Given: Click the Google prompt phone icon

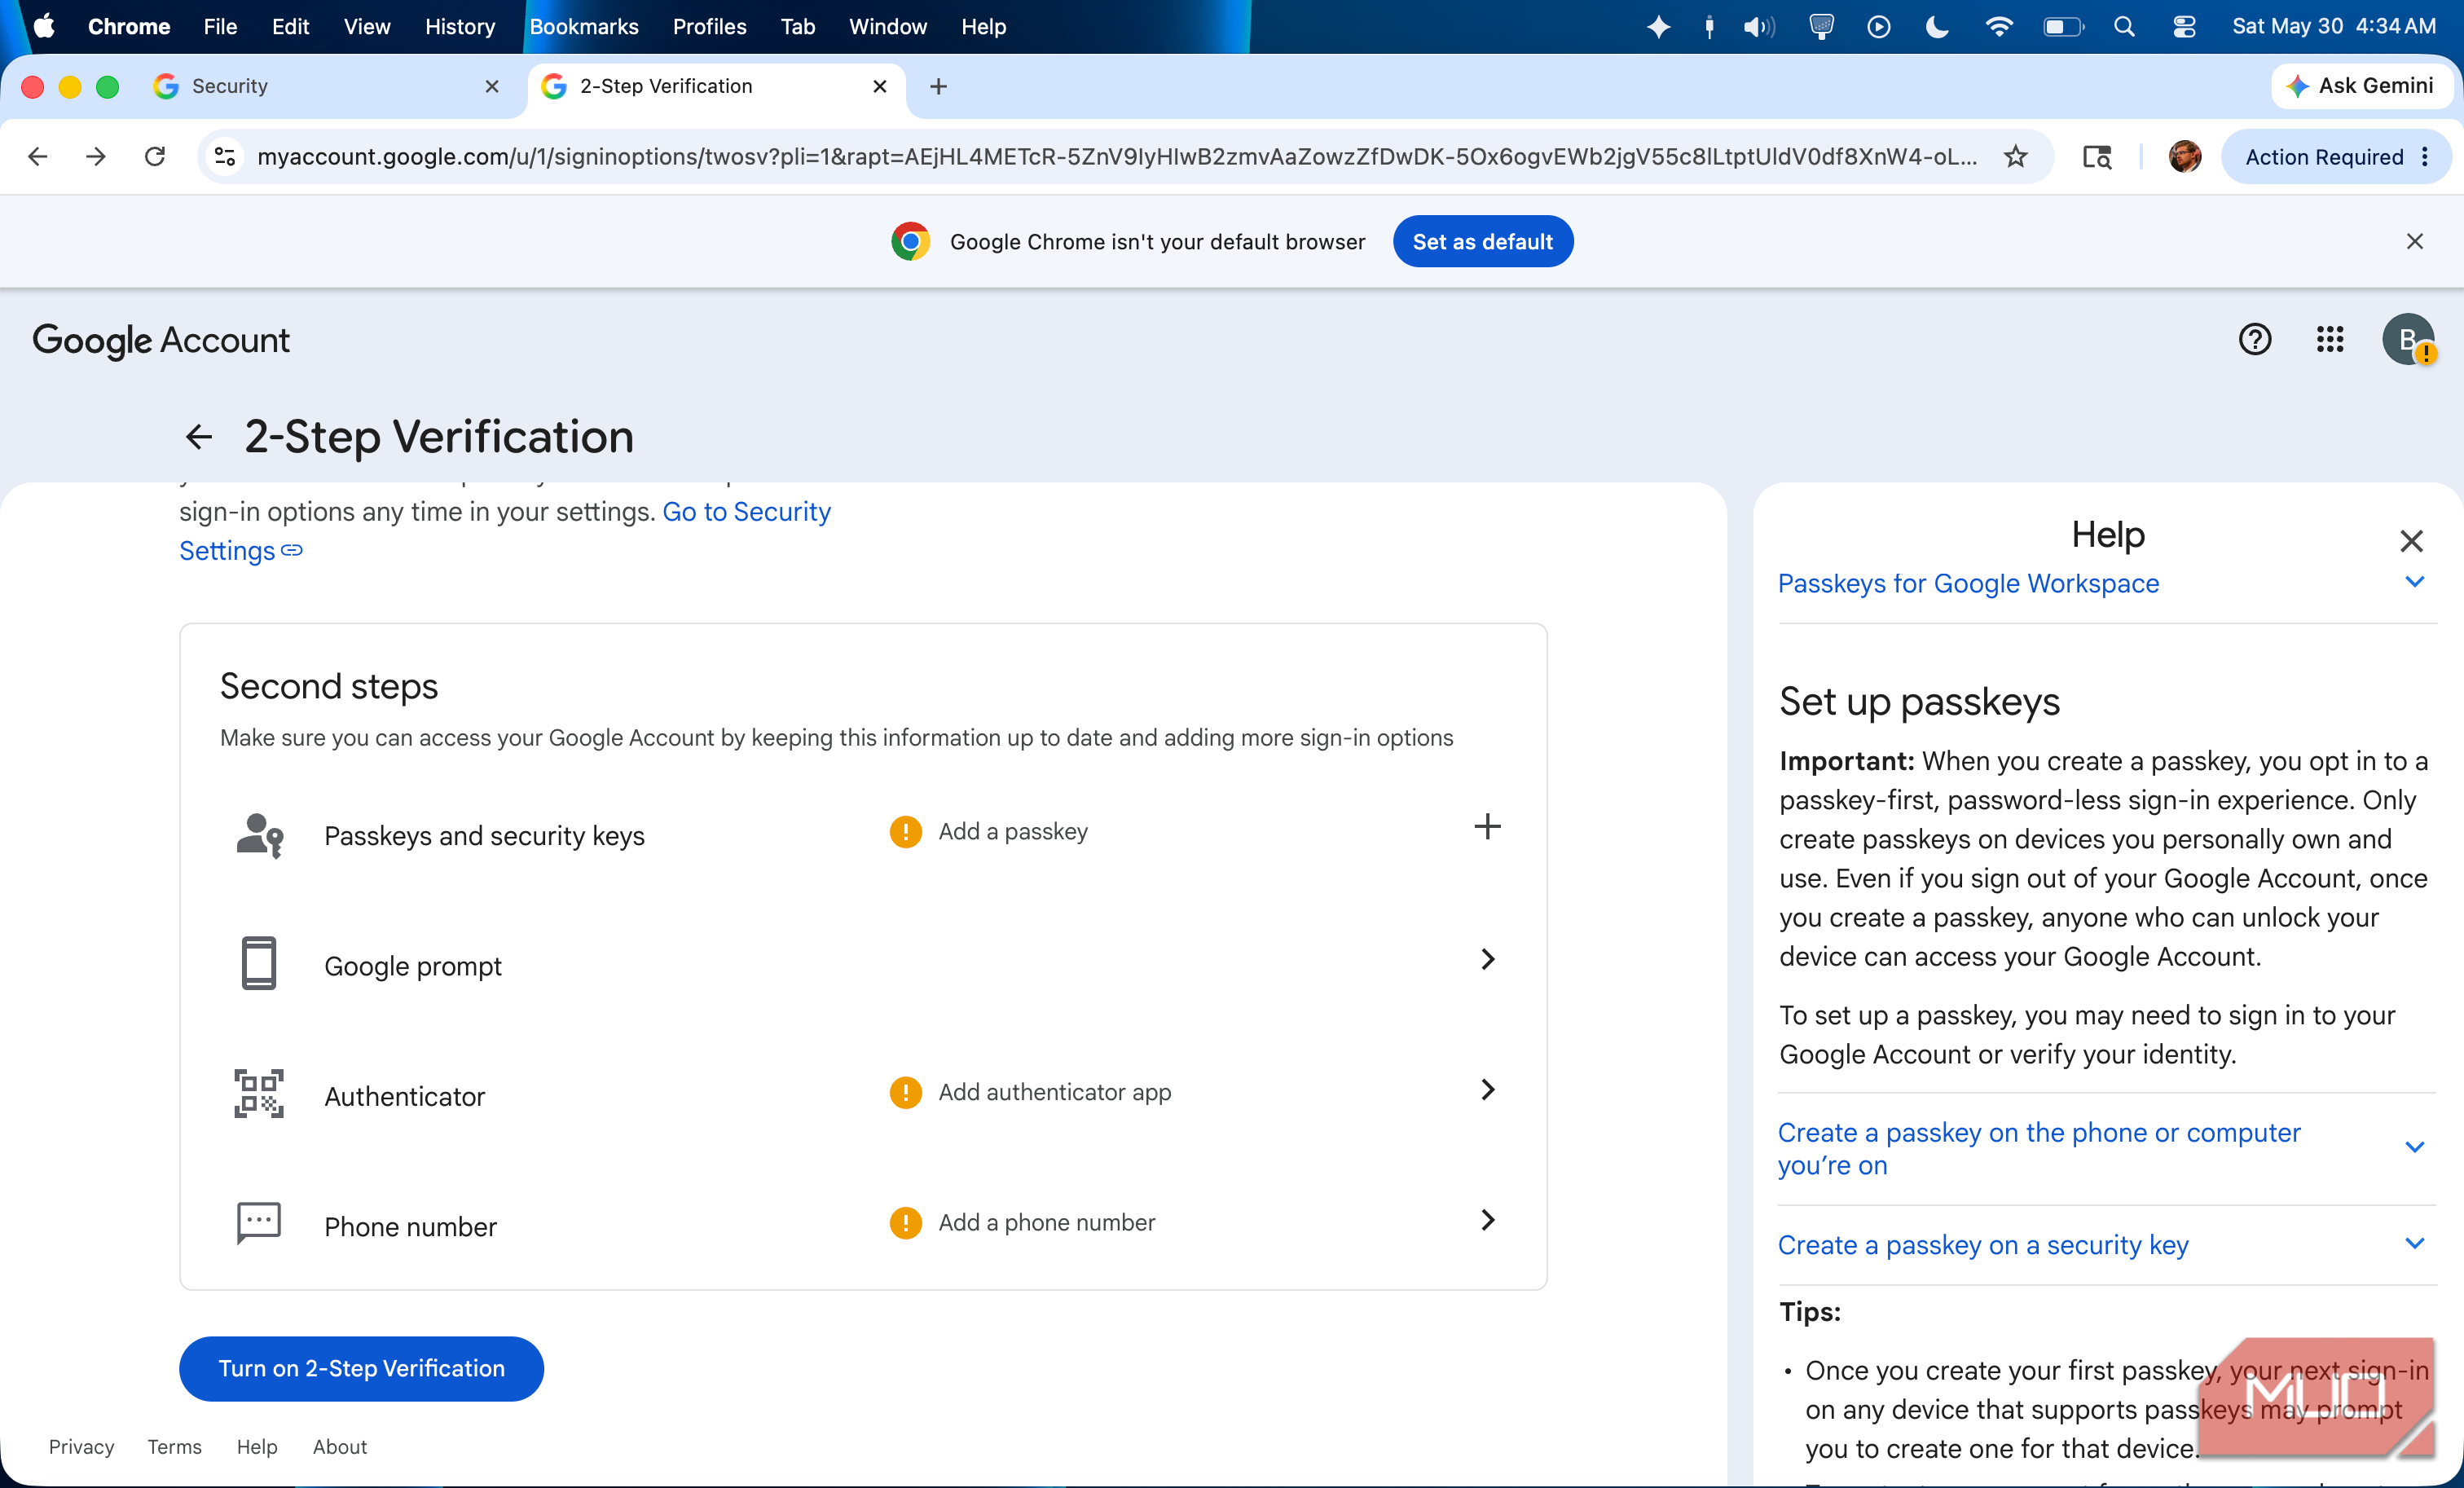Looking at the screenshot, I should [x=259, y=963].
